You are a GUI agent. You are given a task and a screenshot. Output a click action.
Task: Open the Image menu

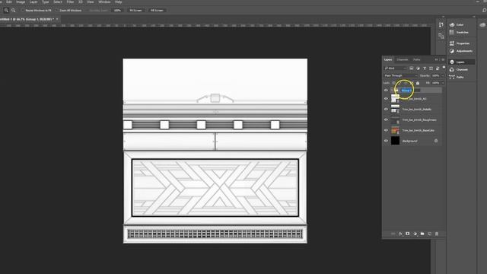pos(21,2)
